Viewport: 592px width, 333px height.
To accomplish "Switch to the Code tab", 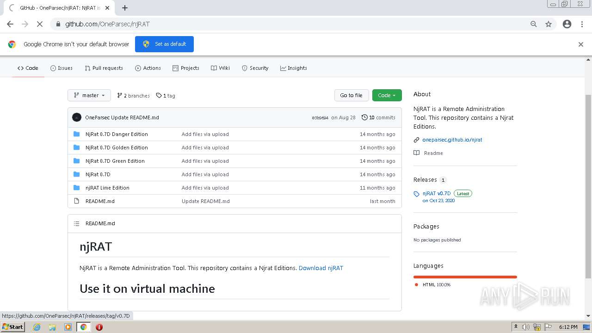I will (x=28, y=68).
